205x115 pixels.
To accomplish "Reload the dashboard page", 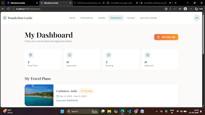I will 8,9.
